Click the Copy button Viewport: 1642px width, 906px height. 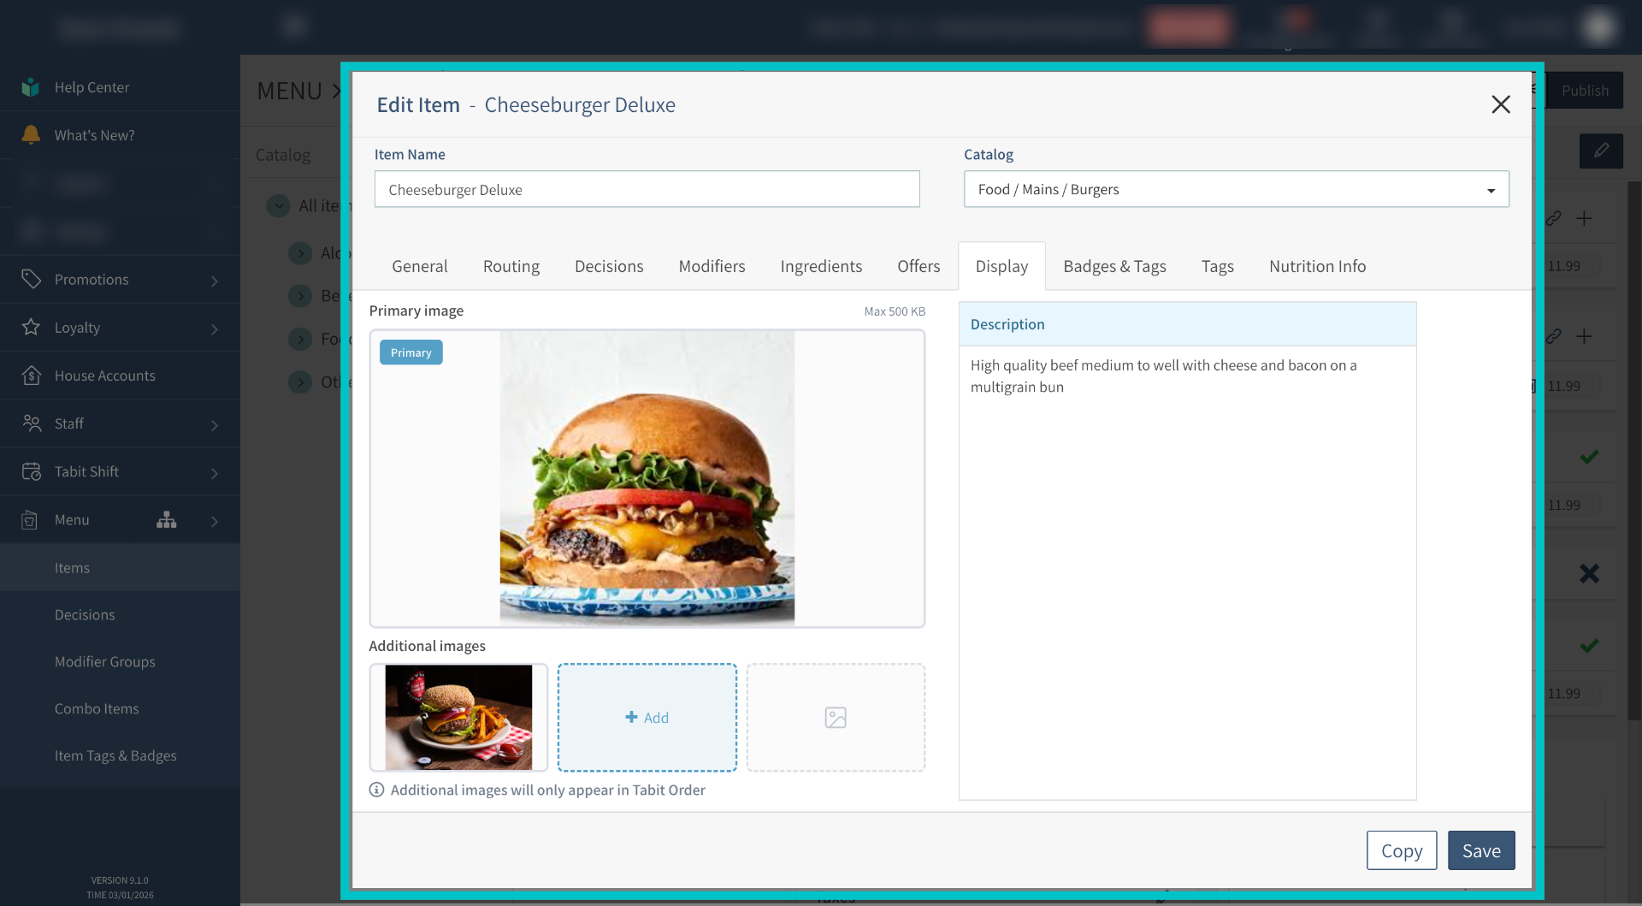[1401, 850]
